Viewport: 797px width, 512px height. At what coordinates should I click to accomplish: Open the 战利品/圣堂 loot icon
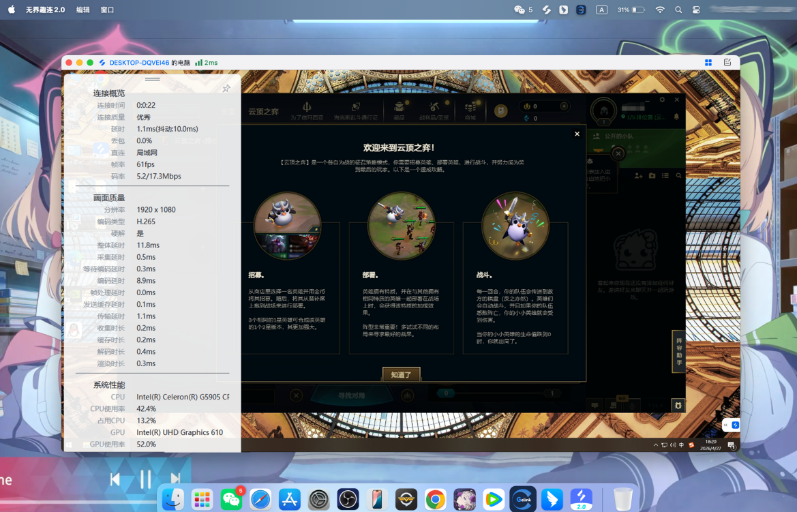(434, 106)
